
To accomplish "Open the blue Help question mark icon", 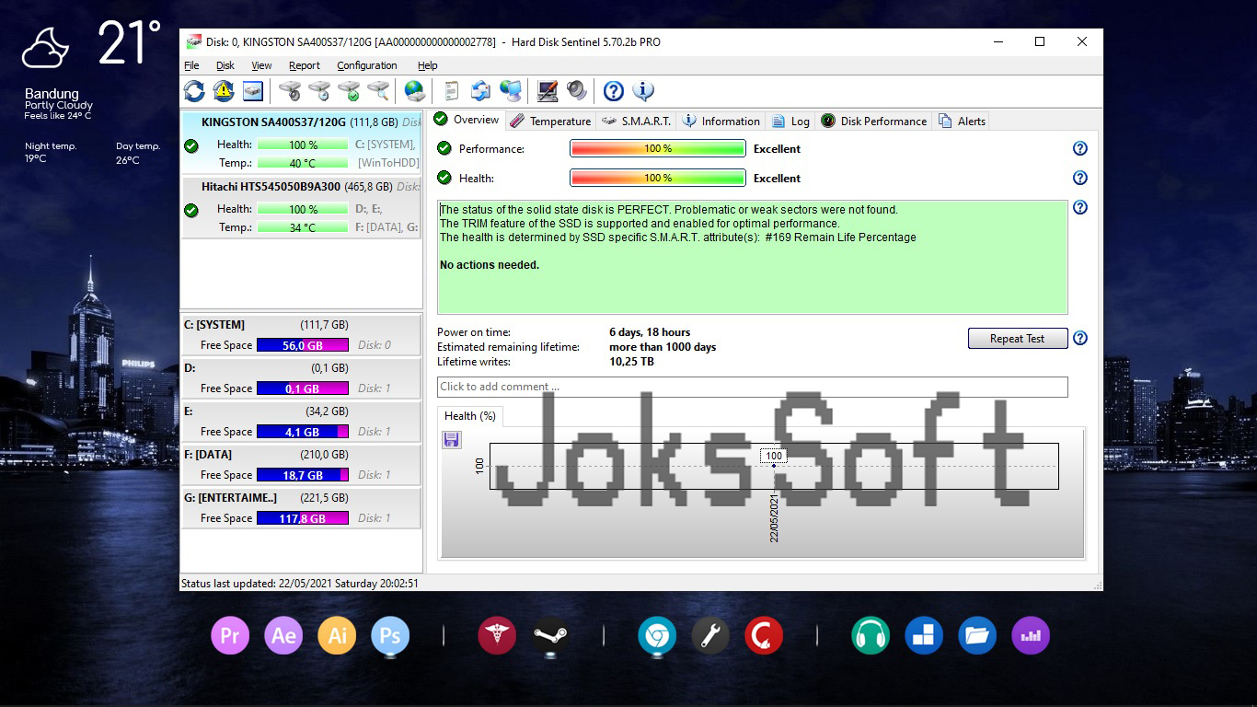I will 613,90.
